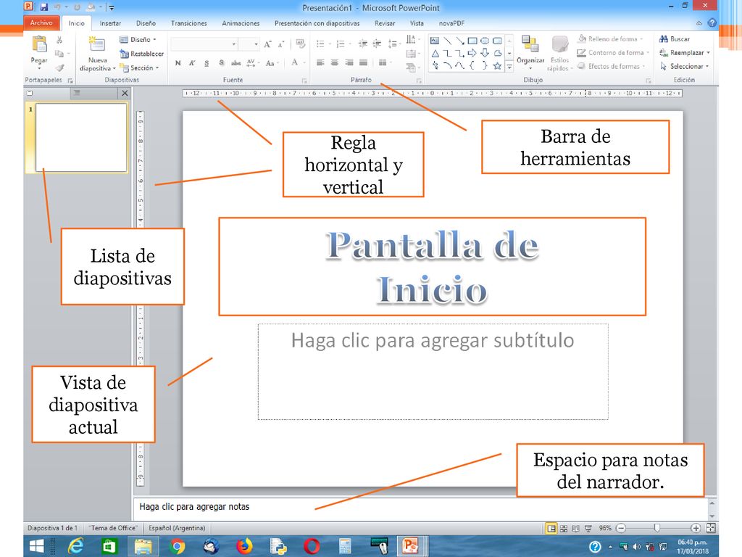Justify text in Párrafo group

[364, 62]
